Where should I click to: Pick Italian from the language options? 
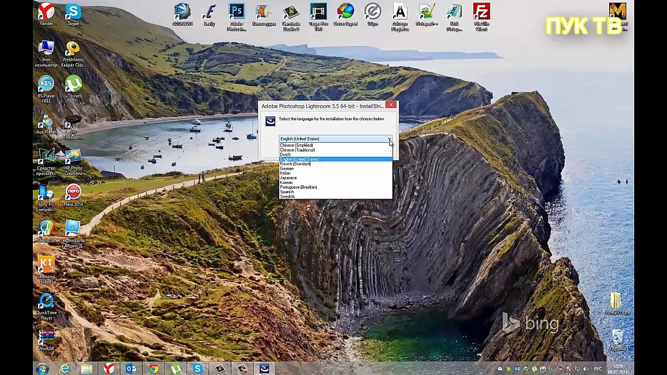click(x=336, y=173)
